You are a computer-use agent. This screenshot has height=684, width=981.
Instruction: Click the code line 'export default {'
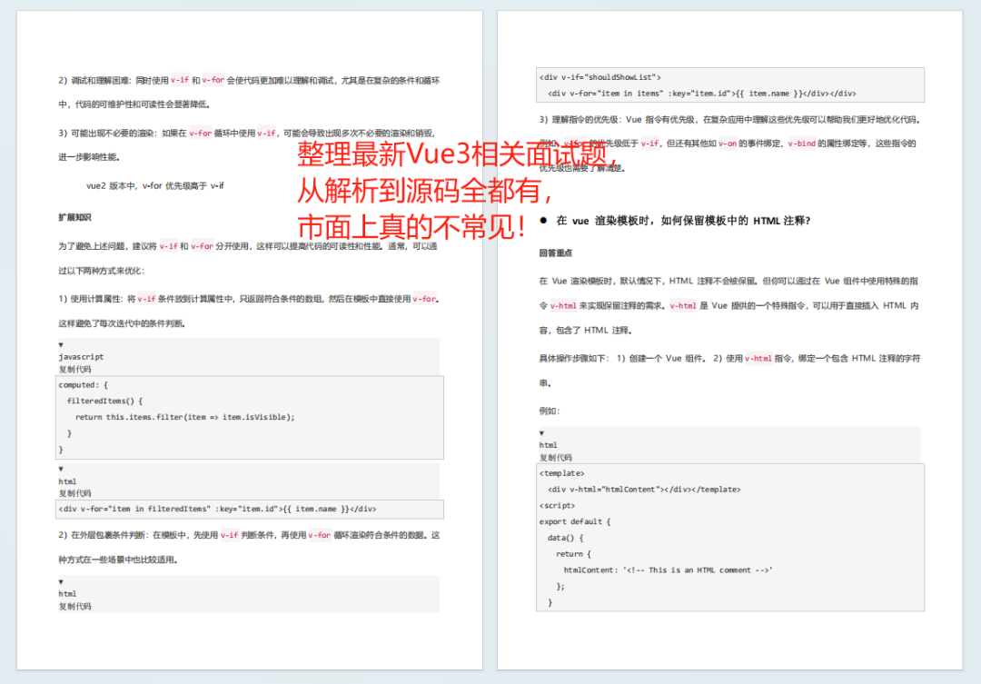tap(575, 522)
